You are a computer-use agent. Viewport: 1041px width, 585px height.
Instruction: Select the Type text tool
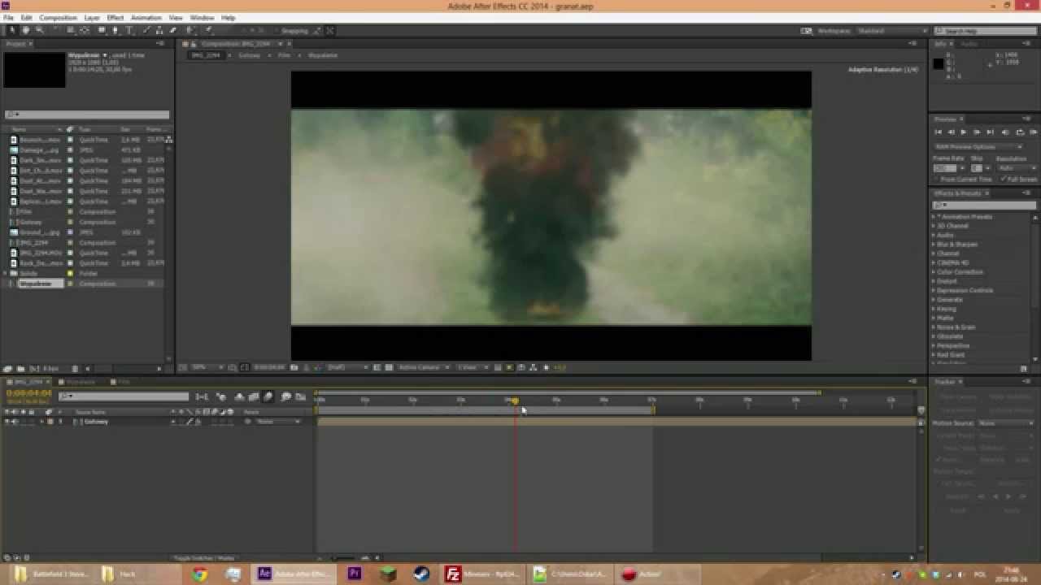point(129,30)
